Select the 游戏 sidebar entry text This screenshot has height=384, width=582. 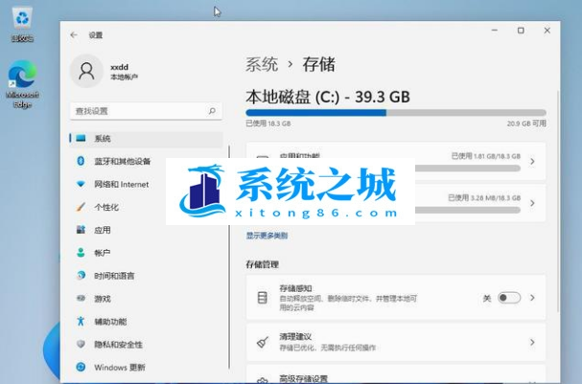pyautogui.click(x=103, y=299)
